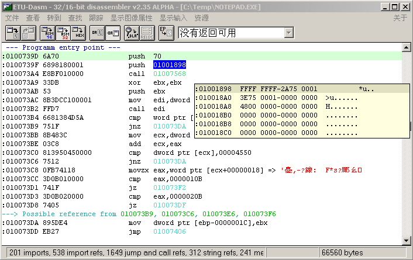This screenshot has height=260, width=413.
Task: Open the 关于 menu
Action: (x=400, y=18)
